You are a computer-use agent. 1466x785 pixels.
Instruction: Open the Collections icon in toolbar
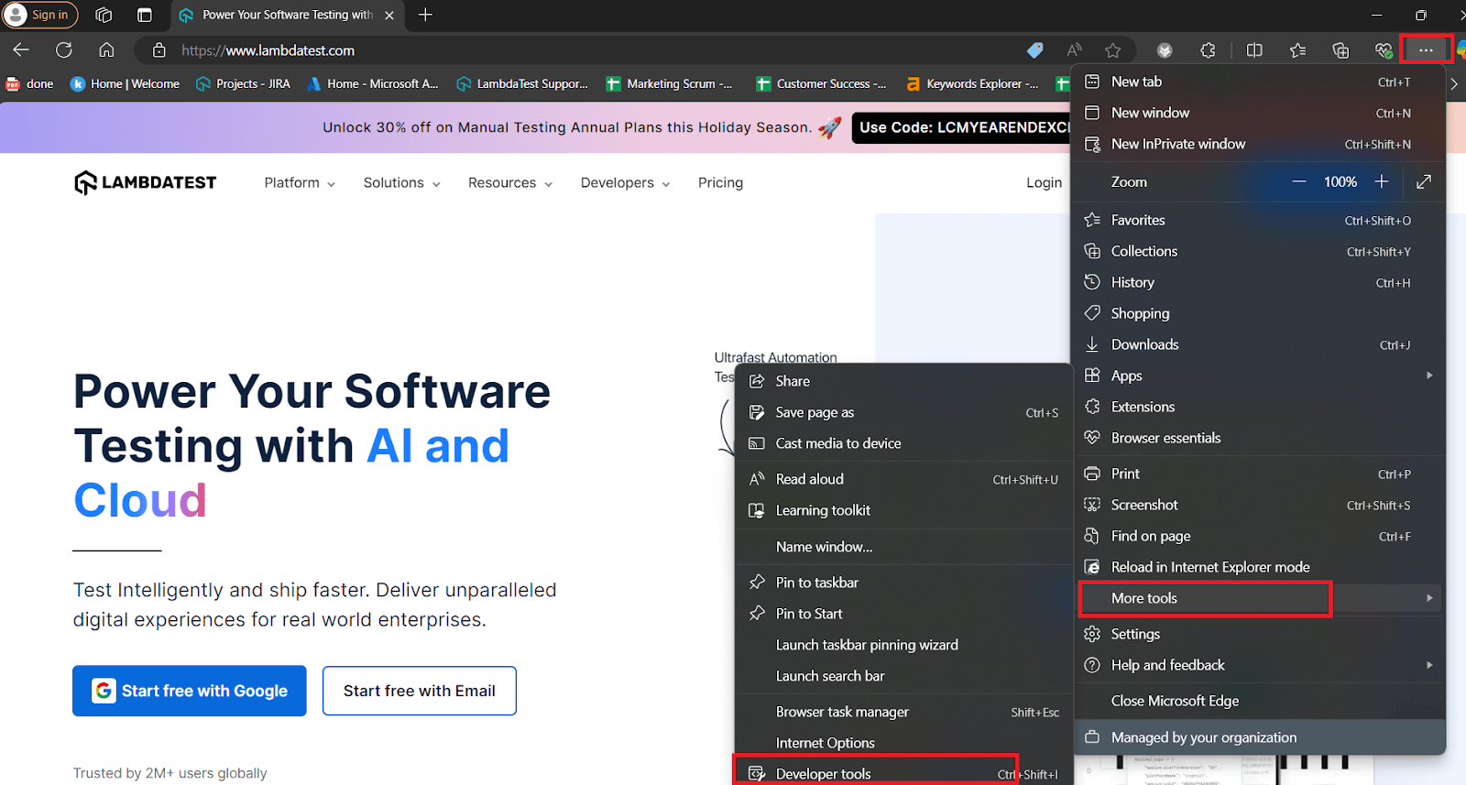tap(1340, 50)
